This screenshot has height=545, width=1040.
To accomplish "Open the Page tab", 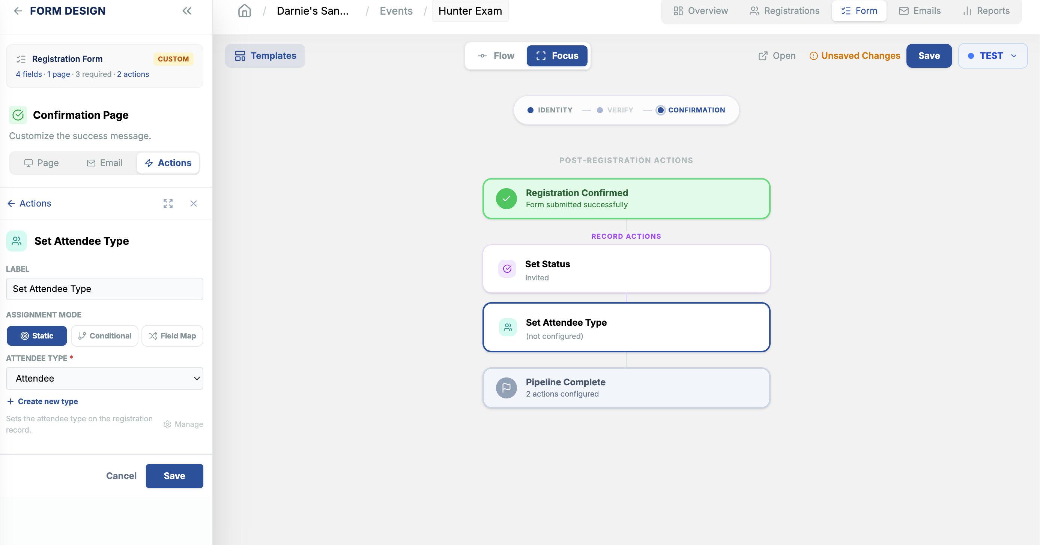I will [41, 163].
